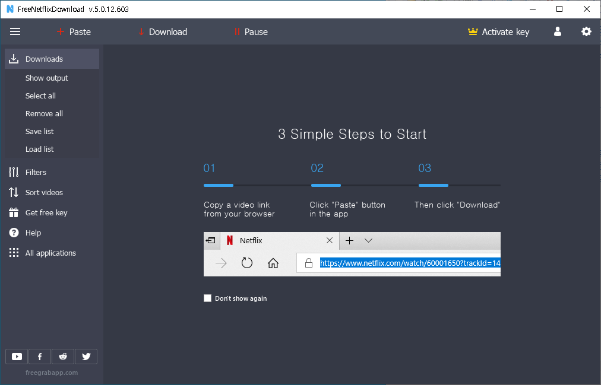Click the Paste button

(x=74, y=32)
